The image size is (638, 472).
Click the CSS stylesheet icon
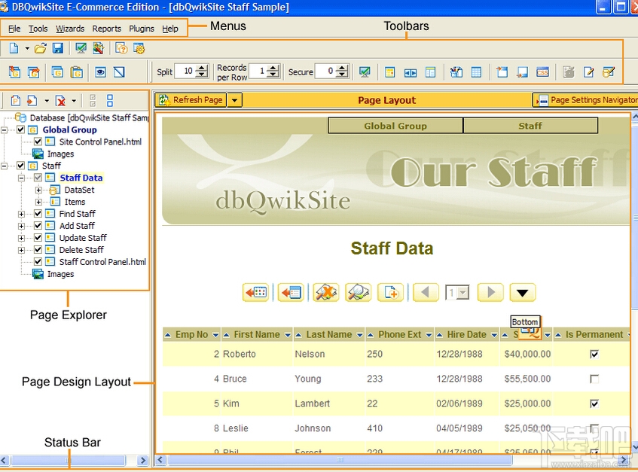coord(542,72)
